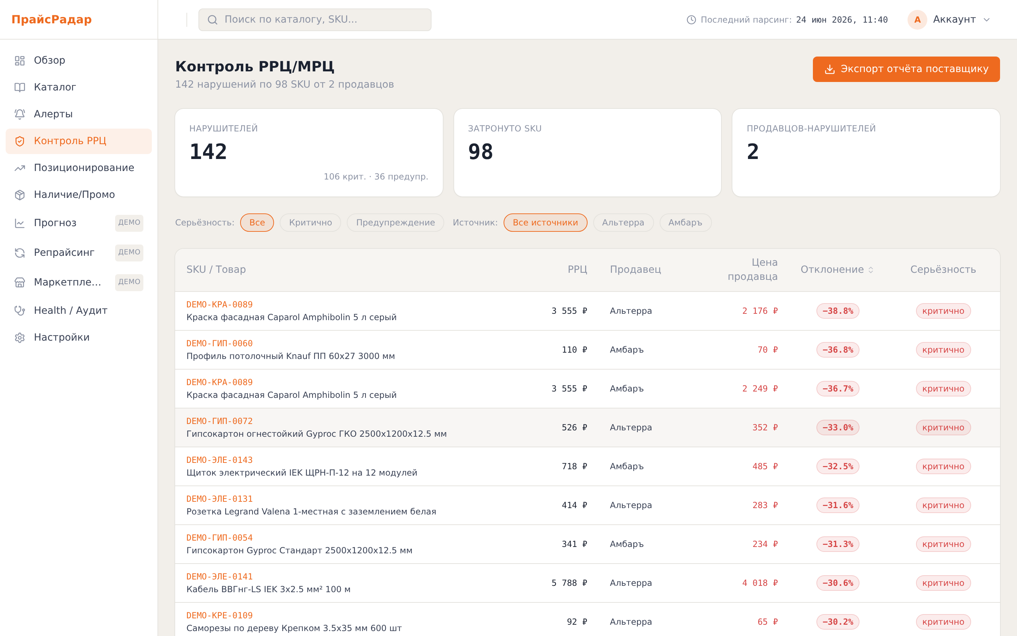Open Настройки gear icon

[x=20, y=337]
